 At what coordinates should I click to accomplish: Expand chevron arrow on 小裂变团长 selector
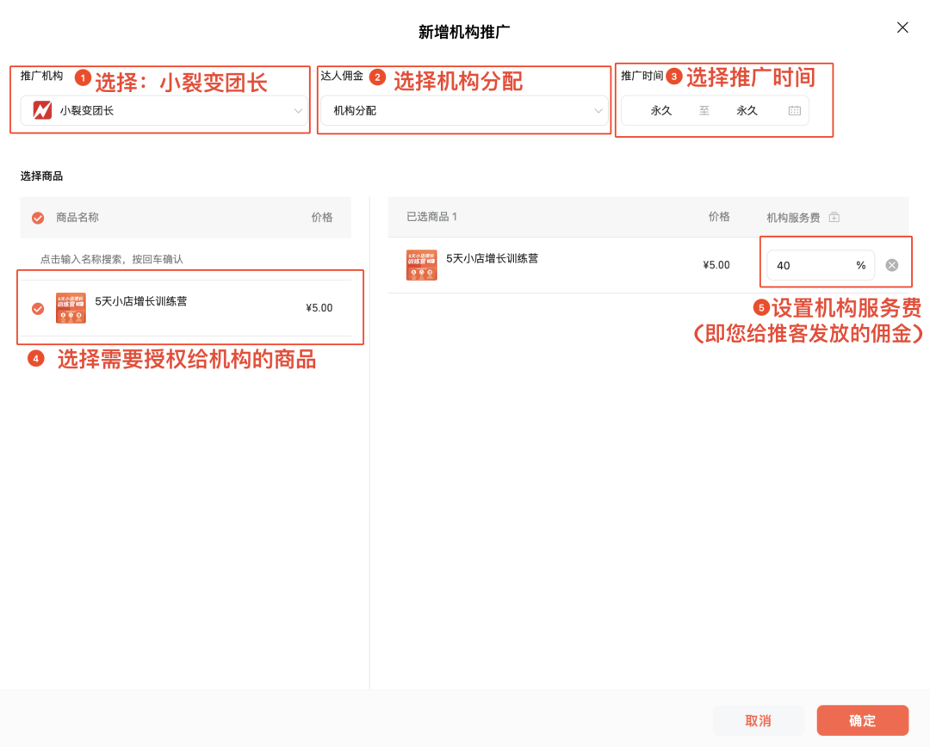tap(298, 110)
